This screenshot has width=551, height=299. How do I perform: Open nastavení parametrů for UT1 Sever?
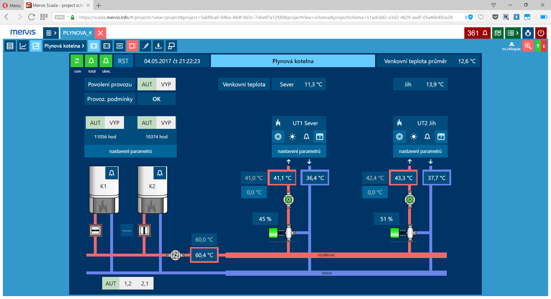(299, 151)
